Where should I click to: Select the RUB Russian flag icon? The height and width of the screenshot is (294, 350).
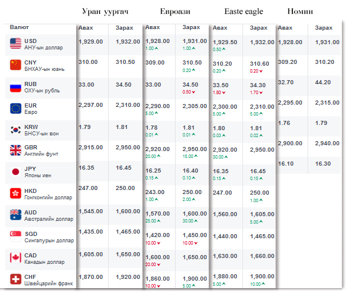(x=16, y=87)
